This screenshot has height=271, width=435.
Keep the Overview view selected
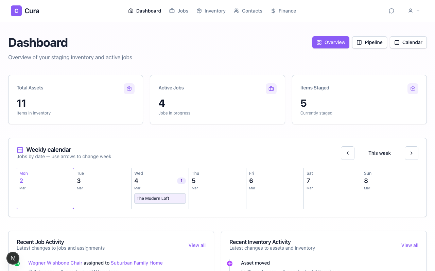pyautogui.click(x=330, y=42)
